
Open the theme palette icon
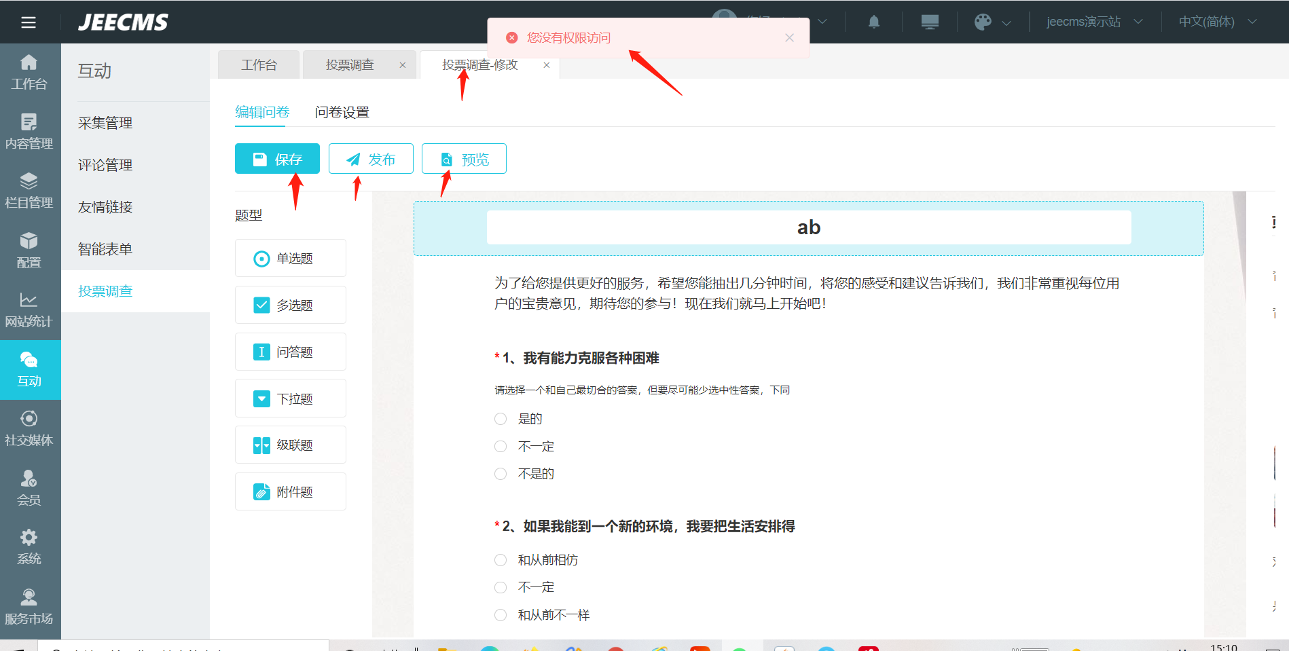point(983,22)
